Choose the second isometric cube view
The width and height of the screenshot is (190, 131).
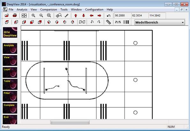pyautogui.click(x=57, y=22)
